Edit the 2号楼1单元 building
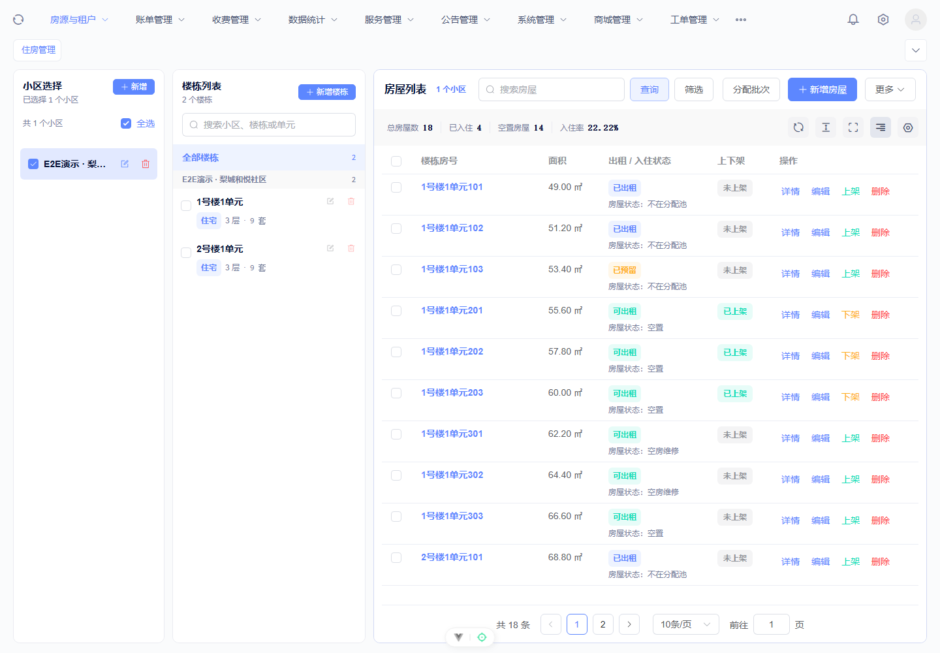This screenshot has width=940, height=653. click(x=330, y=248)
